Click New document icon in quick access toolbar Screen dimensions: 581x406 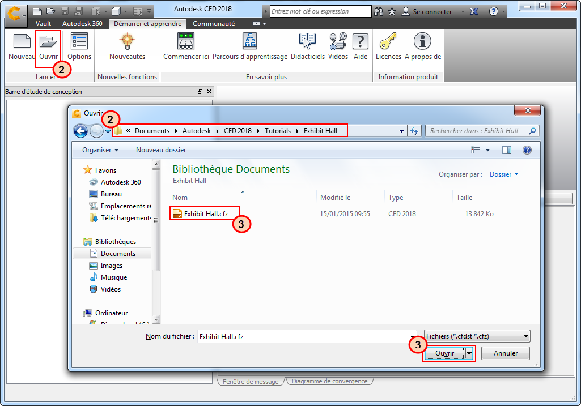pos(37,11)
